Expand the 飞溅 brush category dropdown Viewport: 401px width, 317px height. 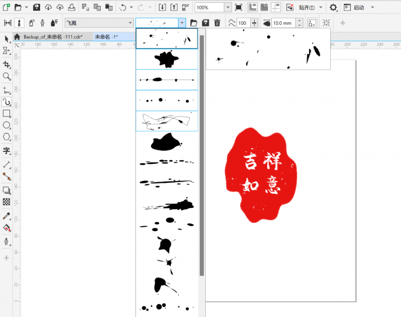130,22
